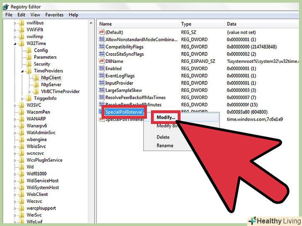The image size is (302, 226).
Task: Click the NtpServer folder icon
Action: click(x=36, y=84)
